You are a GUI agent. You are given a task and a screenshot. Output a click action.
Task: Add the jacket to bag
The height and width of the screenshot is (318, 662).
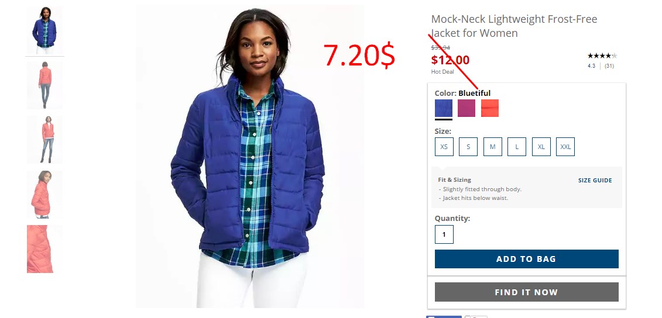click(526, 259)
